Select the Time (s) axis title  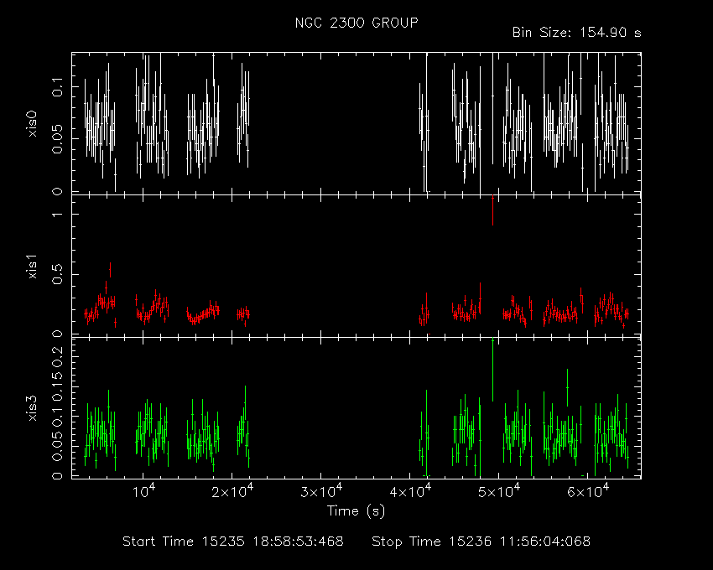pyautogui.click(x=356, y=511)
